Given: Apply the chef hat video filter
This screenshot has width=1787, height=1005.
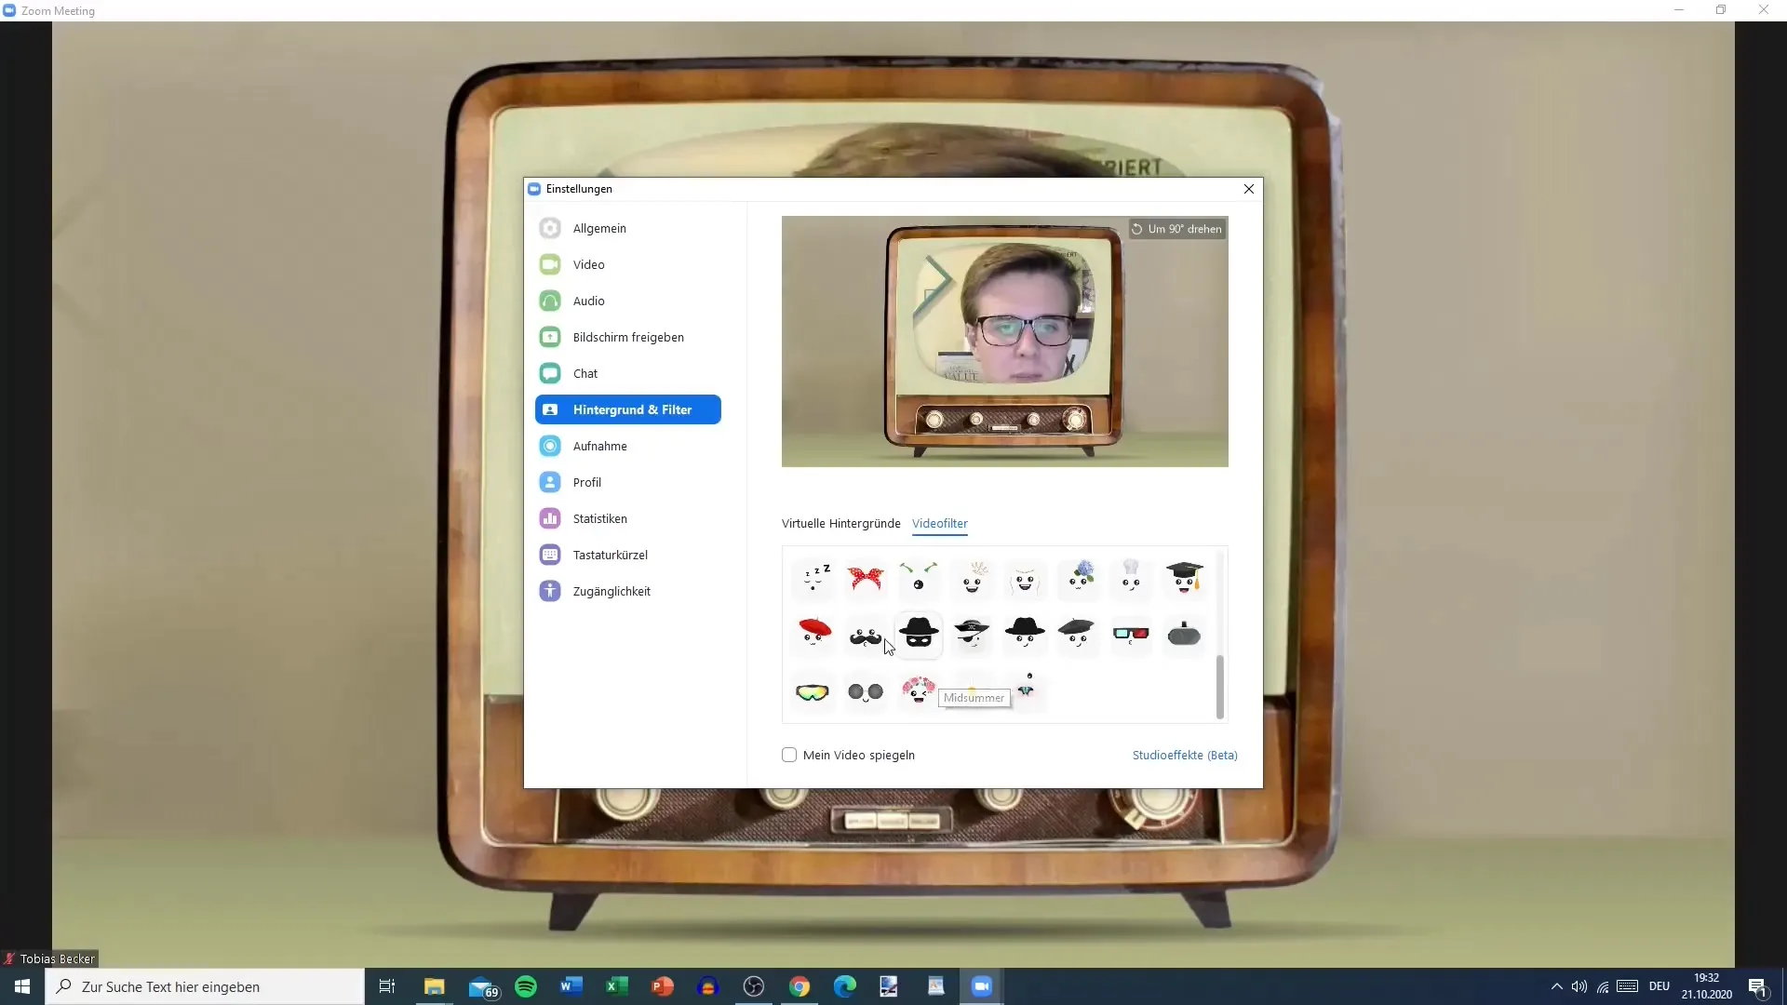Looking at the screenshot, I should tap(1131, 578).
